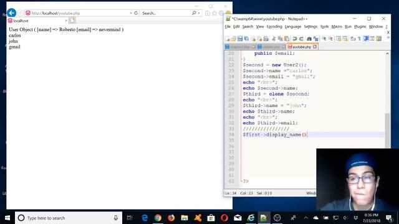The width and height of the screenshot is (399, 224).
Task: Open the Run menu
Action: point(348,27)
